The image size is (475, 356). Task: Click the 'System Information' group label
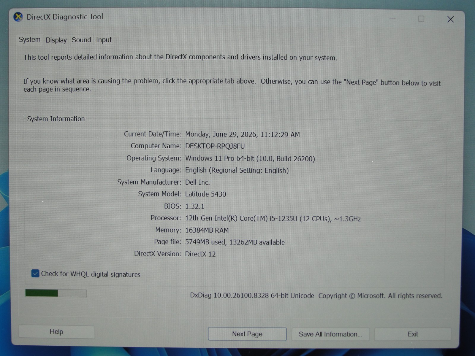point(56,119)
